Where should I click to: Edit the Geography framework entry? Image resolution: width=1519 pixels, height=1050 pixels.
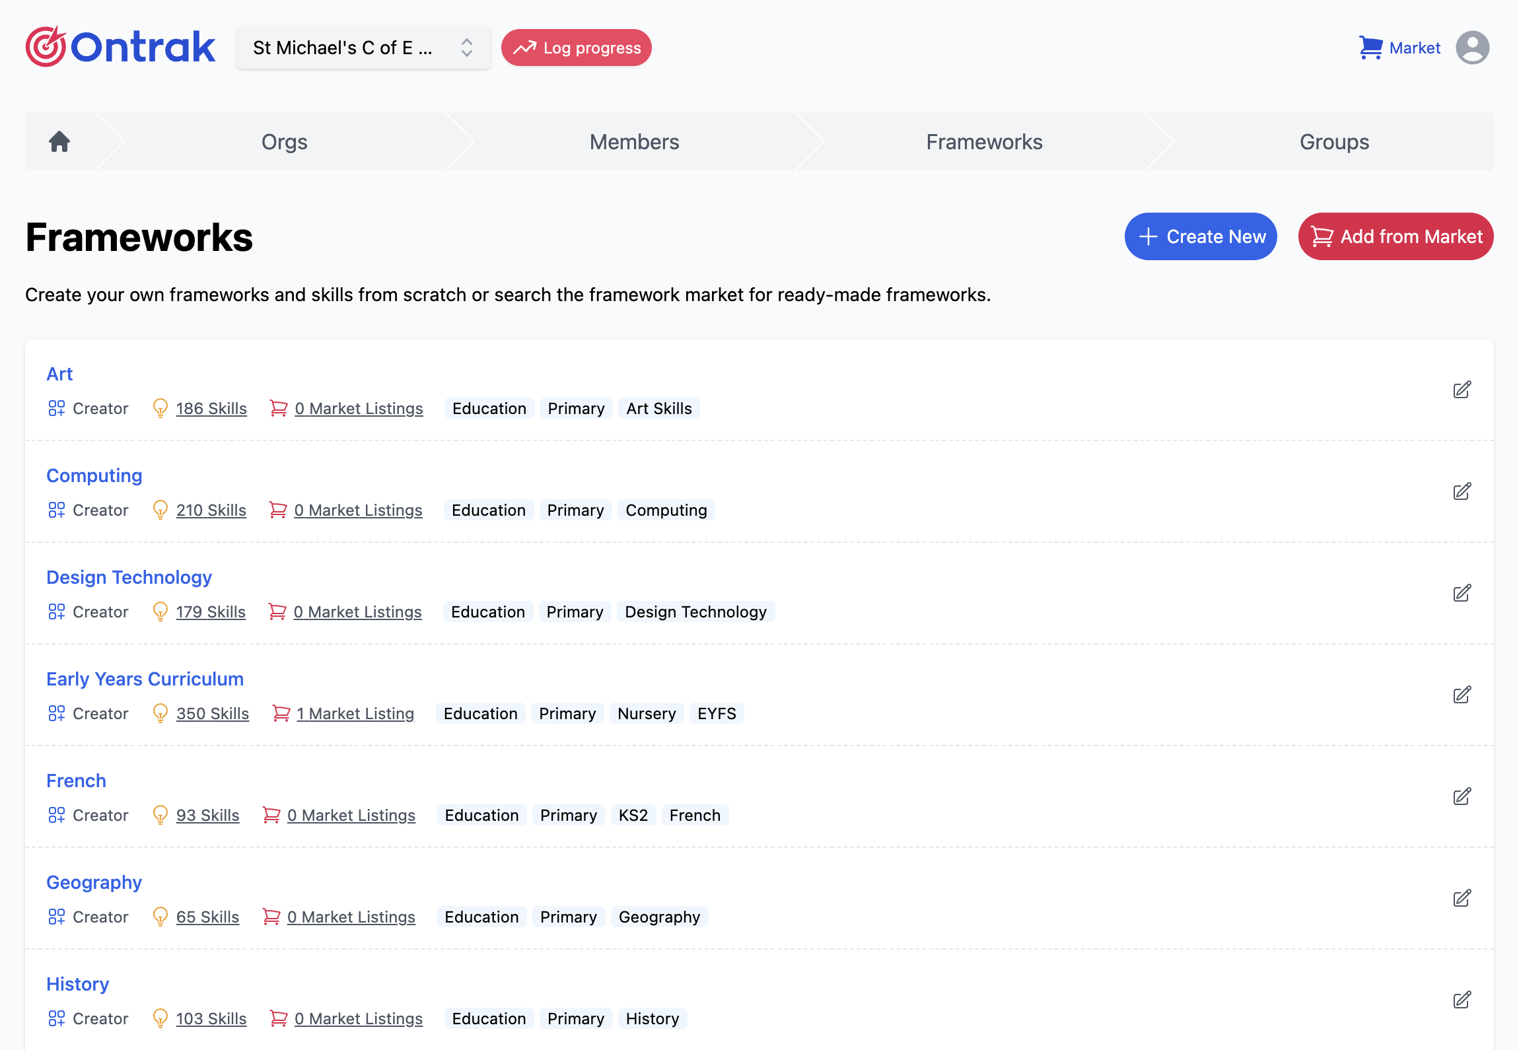pyautogui.click(x=1462, y=898)
